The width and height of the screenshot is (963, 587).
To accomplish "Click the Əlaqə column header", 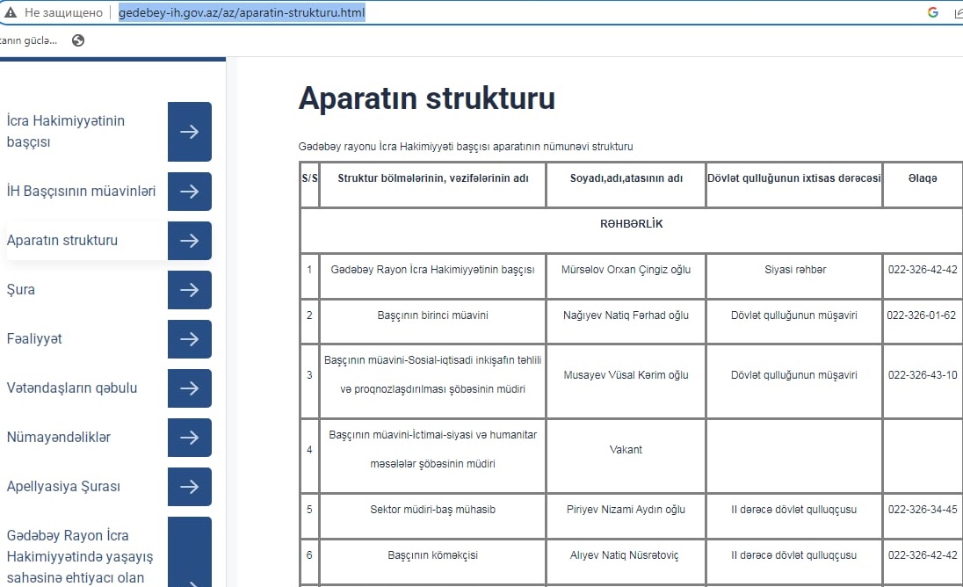I will (x=923, y=178).
